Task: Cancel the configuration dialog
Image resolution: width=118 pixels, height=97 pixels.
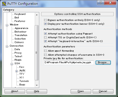Action: click(x=103, y=91)
